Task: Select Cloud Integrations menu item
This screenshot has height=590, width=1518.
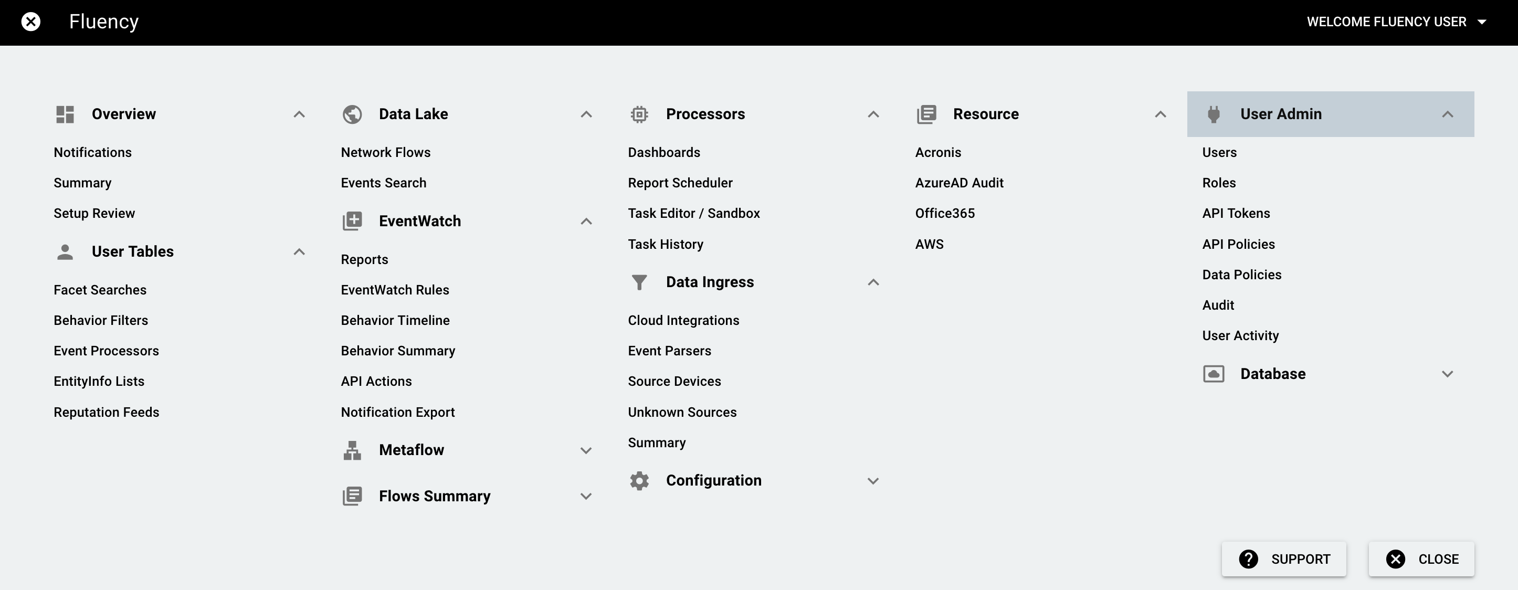Action: click(683, 320)
